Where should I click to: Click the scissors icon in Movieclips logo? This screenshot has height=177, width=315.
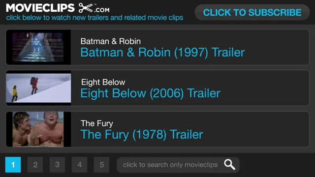pos(86,8)
